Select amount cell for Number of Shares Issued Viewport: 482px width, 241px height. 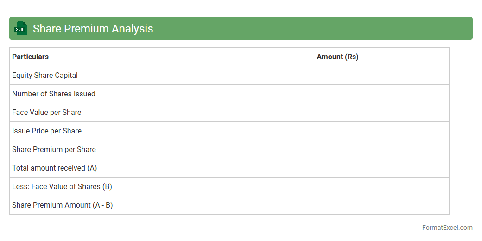381,94
